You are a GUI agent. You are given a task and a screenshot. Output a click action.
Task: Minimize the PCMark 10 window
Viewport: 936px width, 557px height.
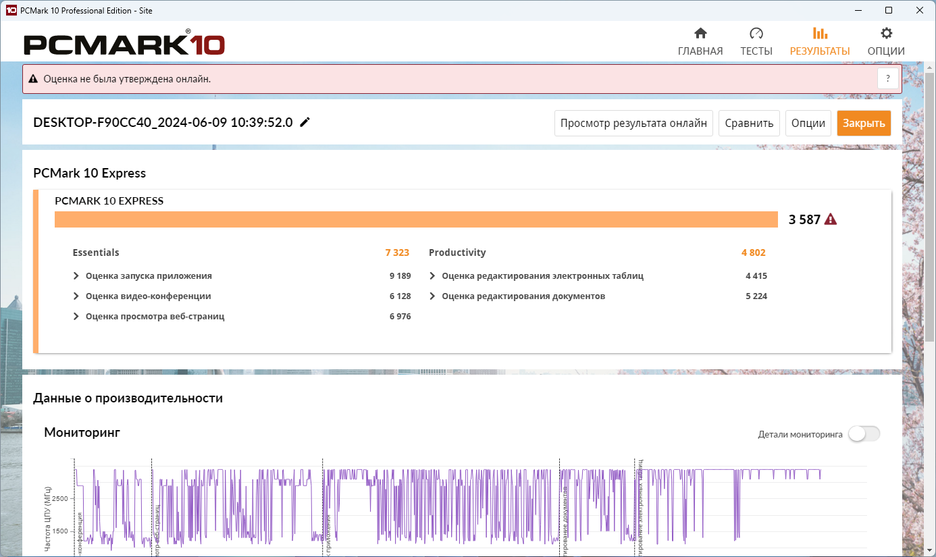click(x=858, y=10)
